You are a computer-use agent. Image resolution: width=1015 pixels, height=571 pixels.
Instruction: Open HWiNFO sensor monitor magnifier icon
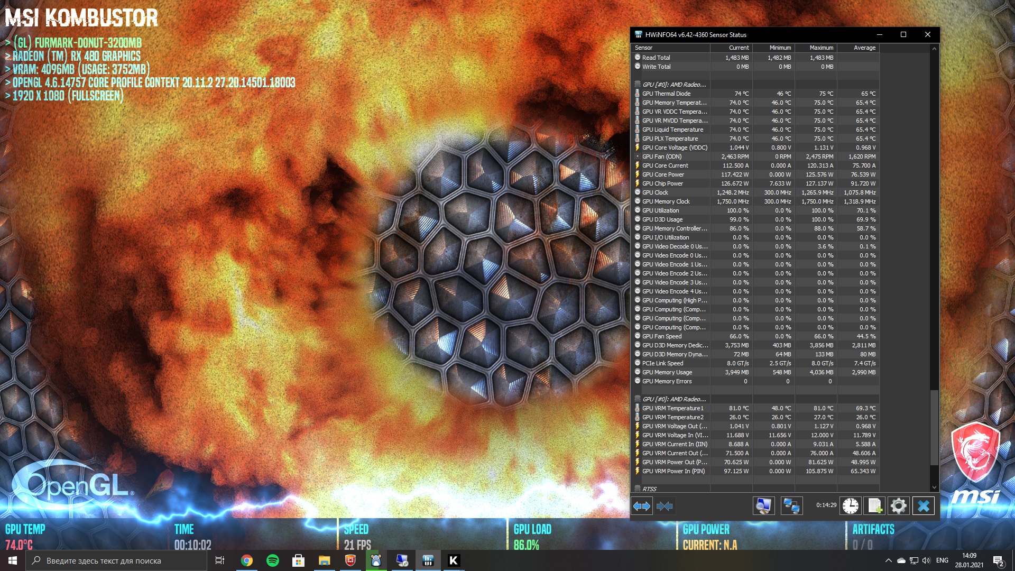(x=763, y=506)
